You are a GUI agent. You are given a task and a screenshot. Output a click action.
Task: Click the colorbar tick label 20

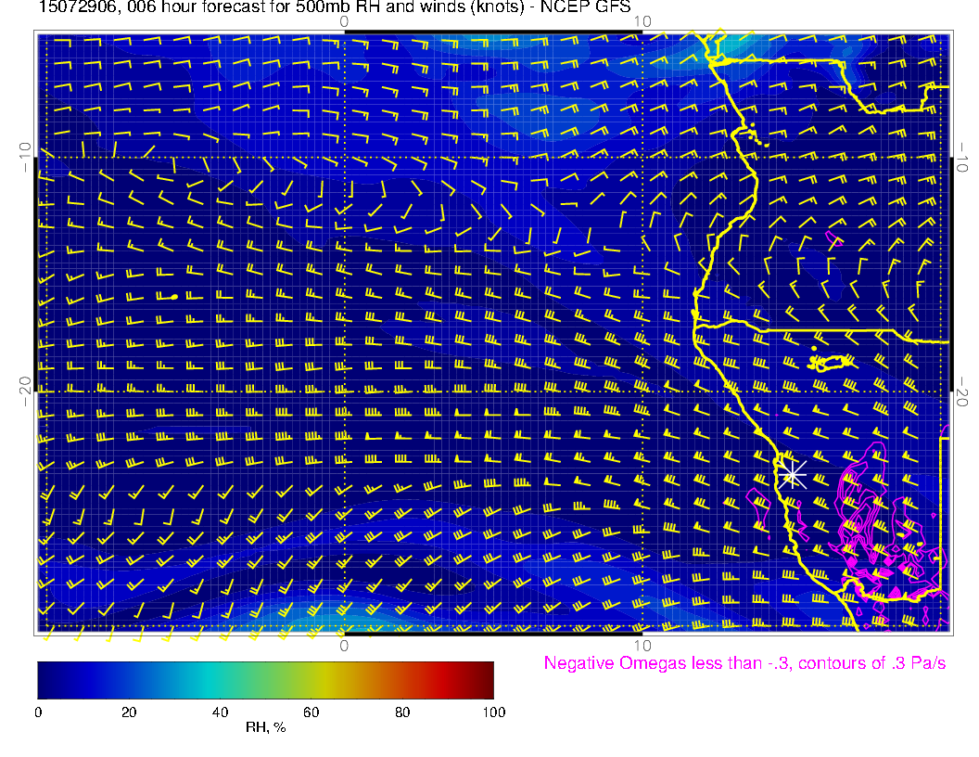pos(129,712)
